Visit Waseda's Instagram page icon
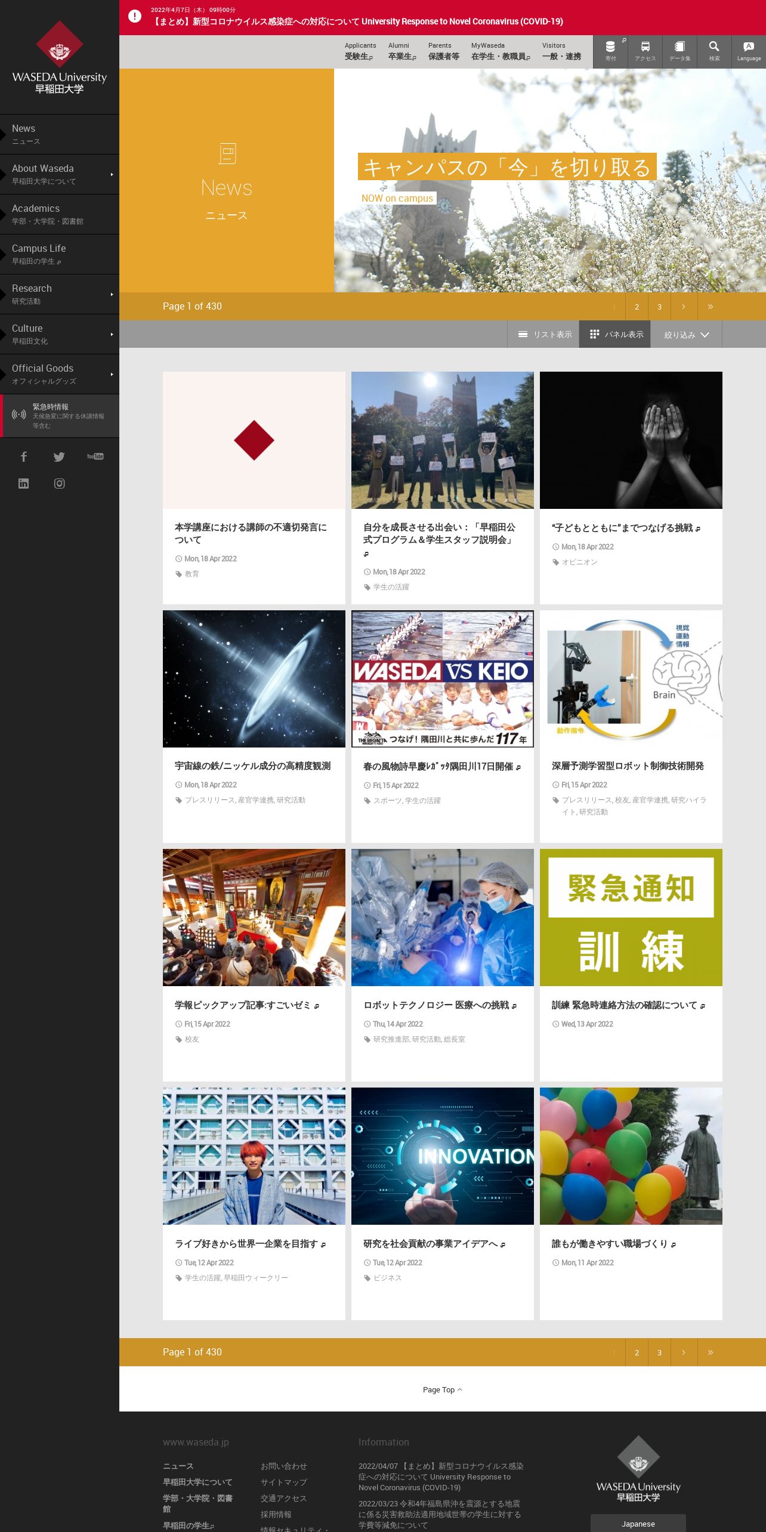The height and width of the screenshot is (1532, 766). click(60, 483)
